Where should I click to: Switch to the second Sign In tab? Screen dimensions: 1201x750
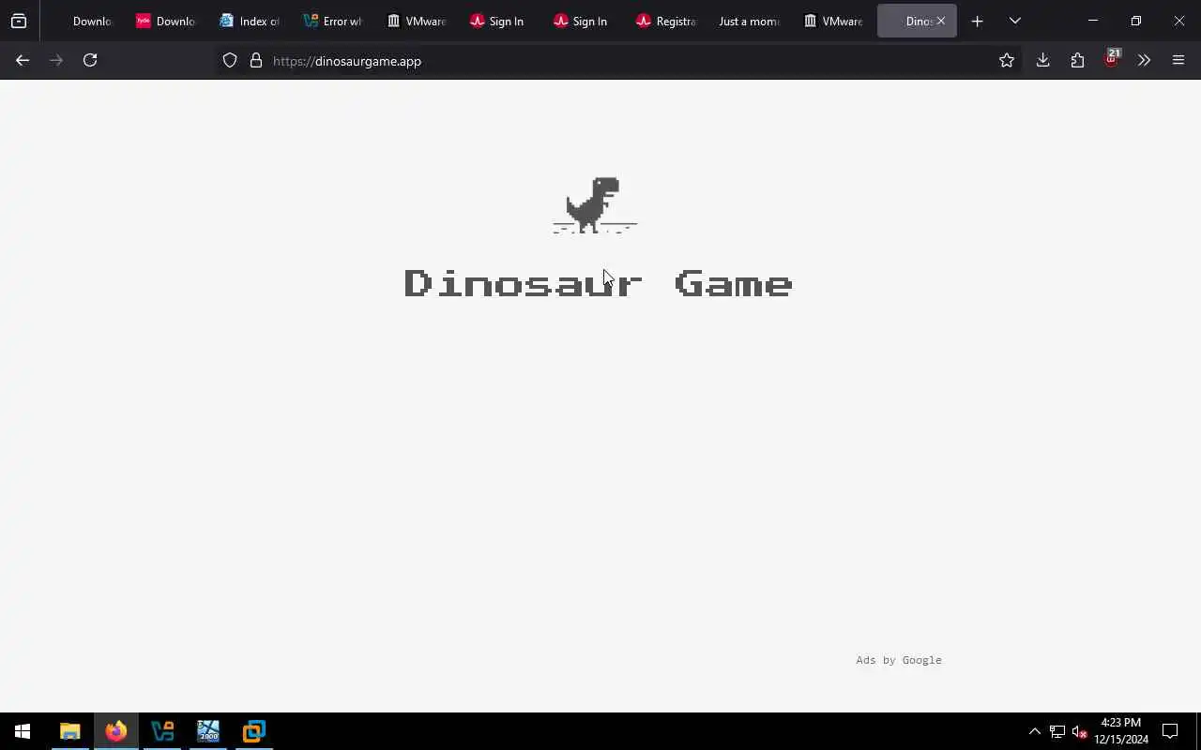pos(584,21)
